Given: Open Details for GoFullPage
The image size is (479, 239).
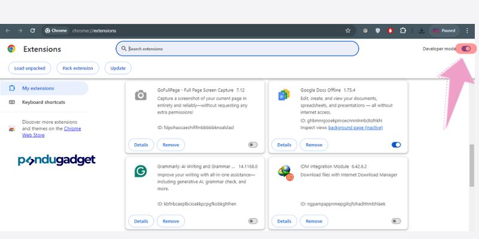Looking at the screenshot, I should coord(141,145).
